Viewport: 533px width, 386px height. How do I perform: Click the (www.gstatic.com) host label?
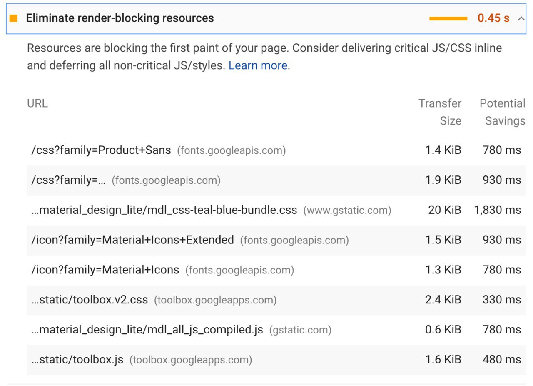coord(347,211)
